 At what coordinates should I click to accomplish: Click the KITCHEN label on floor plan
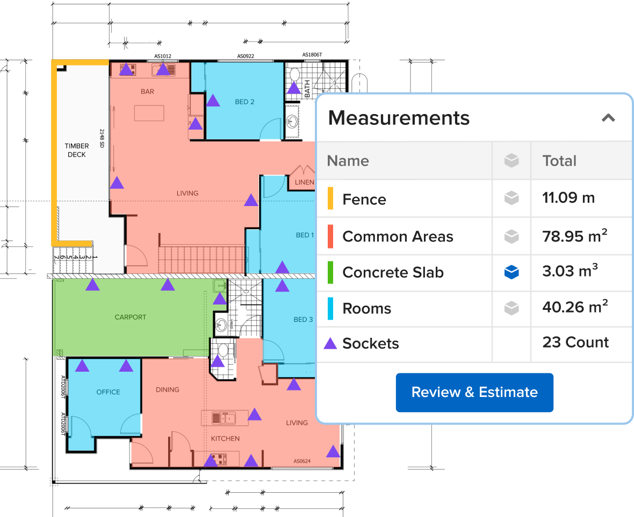[x=225, y=438]
